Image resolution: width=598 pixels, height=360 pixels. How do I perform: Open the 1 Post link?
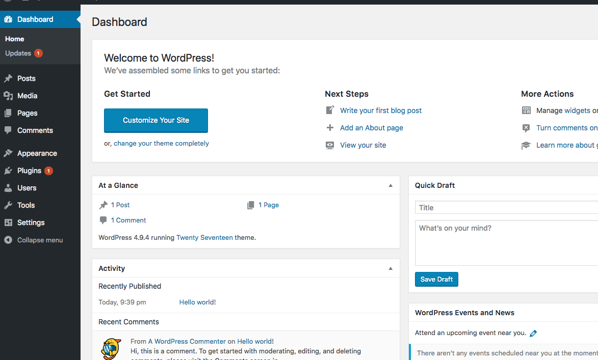point(120,205)
